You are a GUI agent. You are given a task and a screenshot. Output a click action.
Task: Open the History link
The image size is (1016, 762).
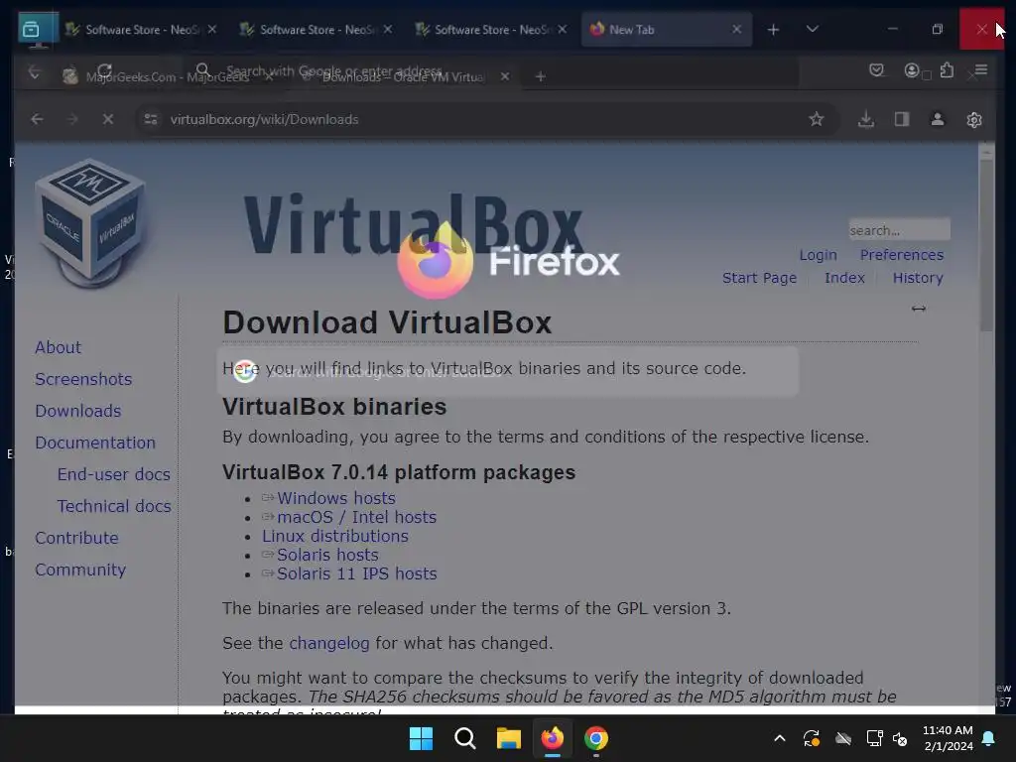tap(918, 278)
